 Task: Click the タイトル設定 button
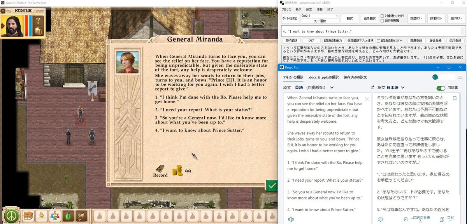tap(290, 18)
